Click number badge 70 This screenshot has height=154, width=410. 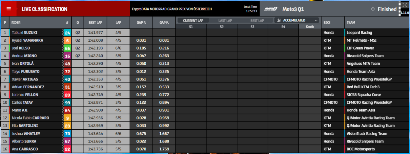tap(67, 134)
